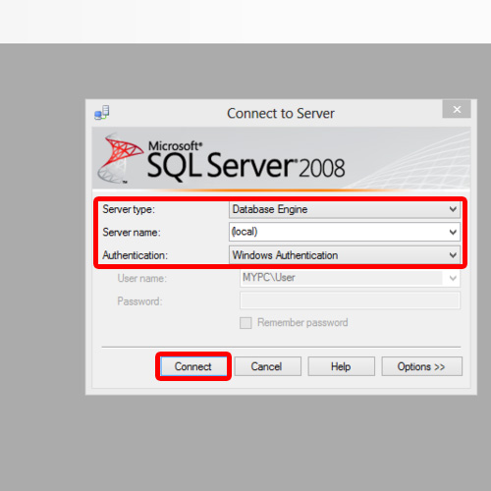Click the Server type label
This screenshot has height=491, width=491.
(x=129, y=209)
